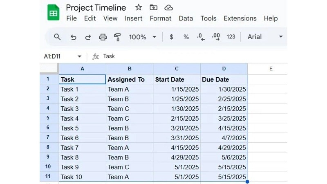Screen dimensions: 327x184
Task: Rename the Project Timeline title
Action: 96,8
